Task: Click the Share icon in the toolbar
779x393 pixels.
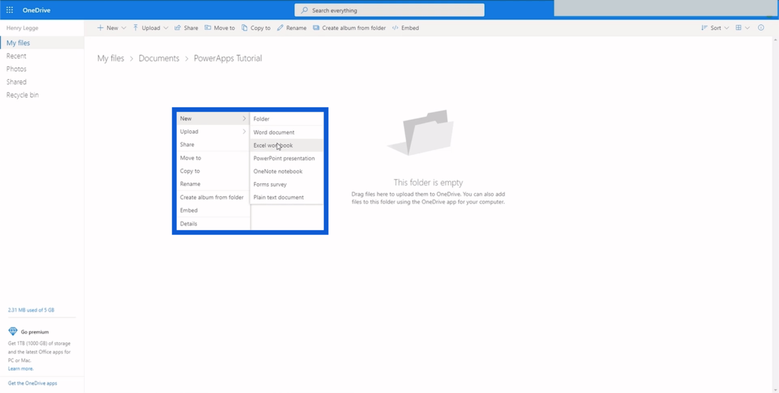Action: [x=178, y=28]
